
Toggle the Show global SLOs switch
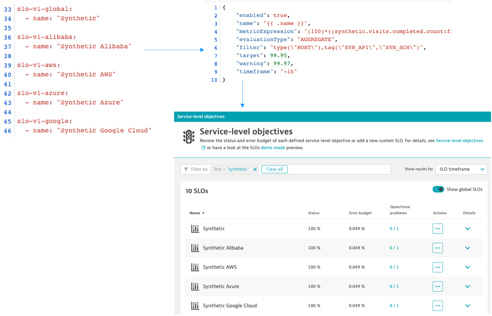438,189
